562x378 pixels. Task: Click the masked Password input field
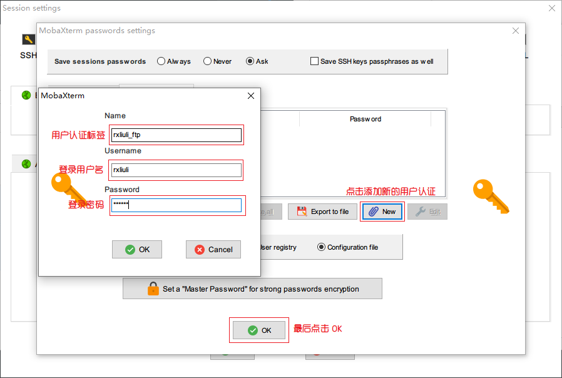coord(176,205)
